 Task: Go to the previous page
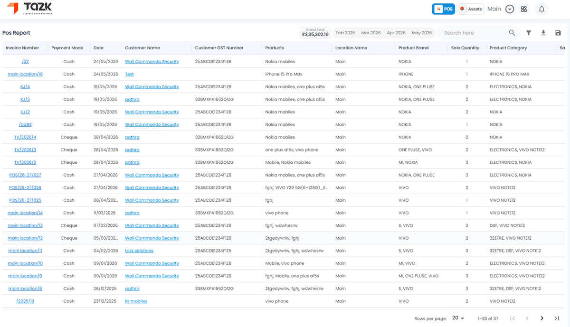click(527, 318)
